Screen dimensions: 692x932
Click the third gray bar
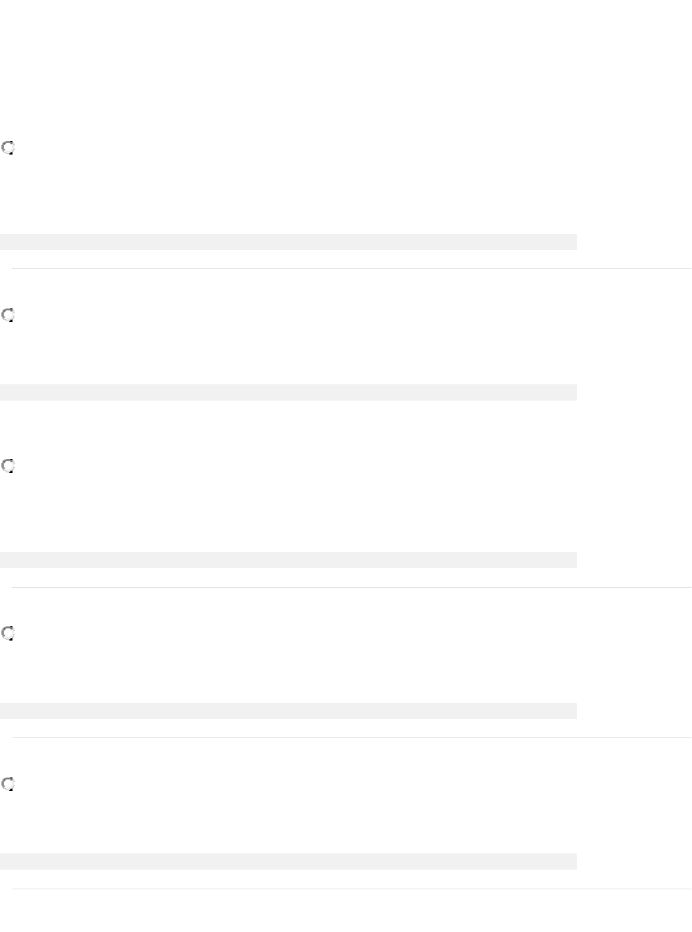coord(288,560)
